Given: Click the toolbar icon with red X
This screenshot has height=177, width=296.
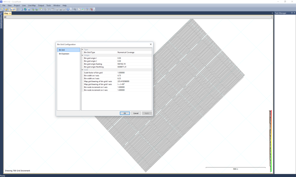Looking at the screenshot, I should [x=91, y=9].
